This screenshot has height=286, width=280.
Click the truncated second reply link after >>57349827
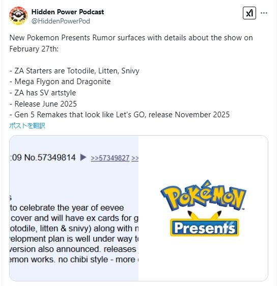click(x=135, y=158)
